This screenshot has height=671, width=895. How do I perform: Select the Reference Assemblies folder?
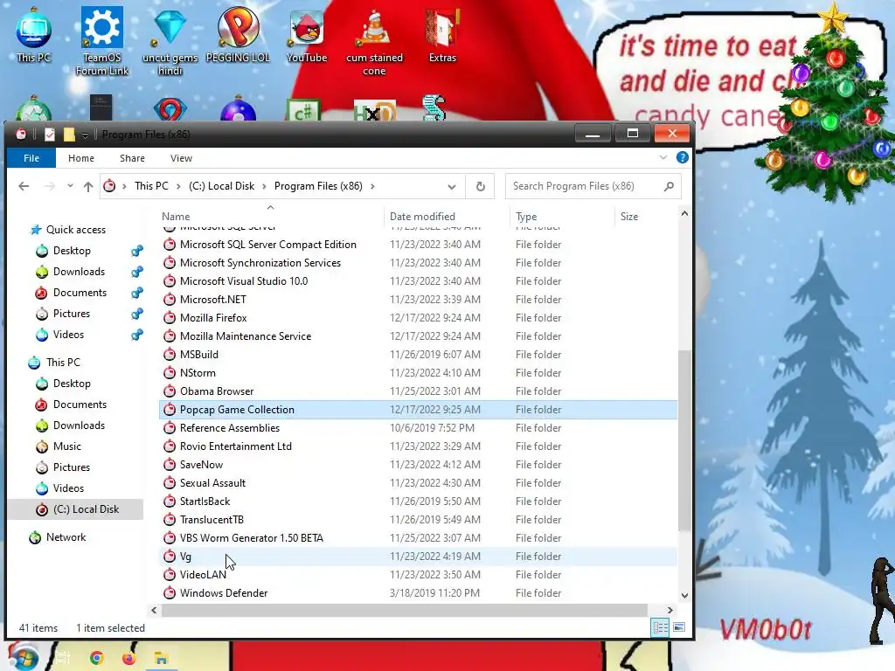[418, 428]
